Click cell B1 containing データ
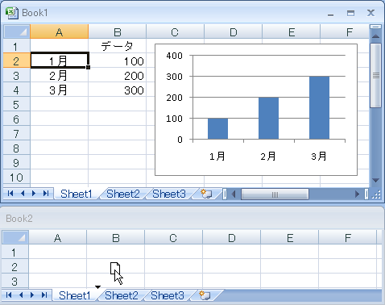Image resolution: width=385 pixels, height=305 pixels. [118, 46]
